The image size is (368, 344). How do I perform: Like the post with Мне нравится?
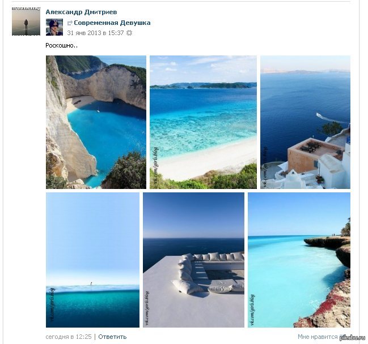click(x=318, y=337)
